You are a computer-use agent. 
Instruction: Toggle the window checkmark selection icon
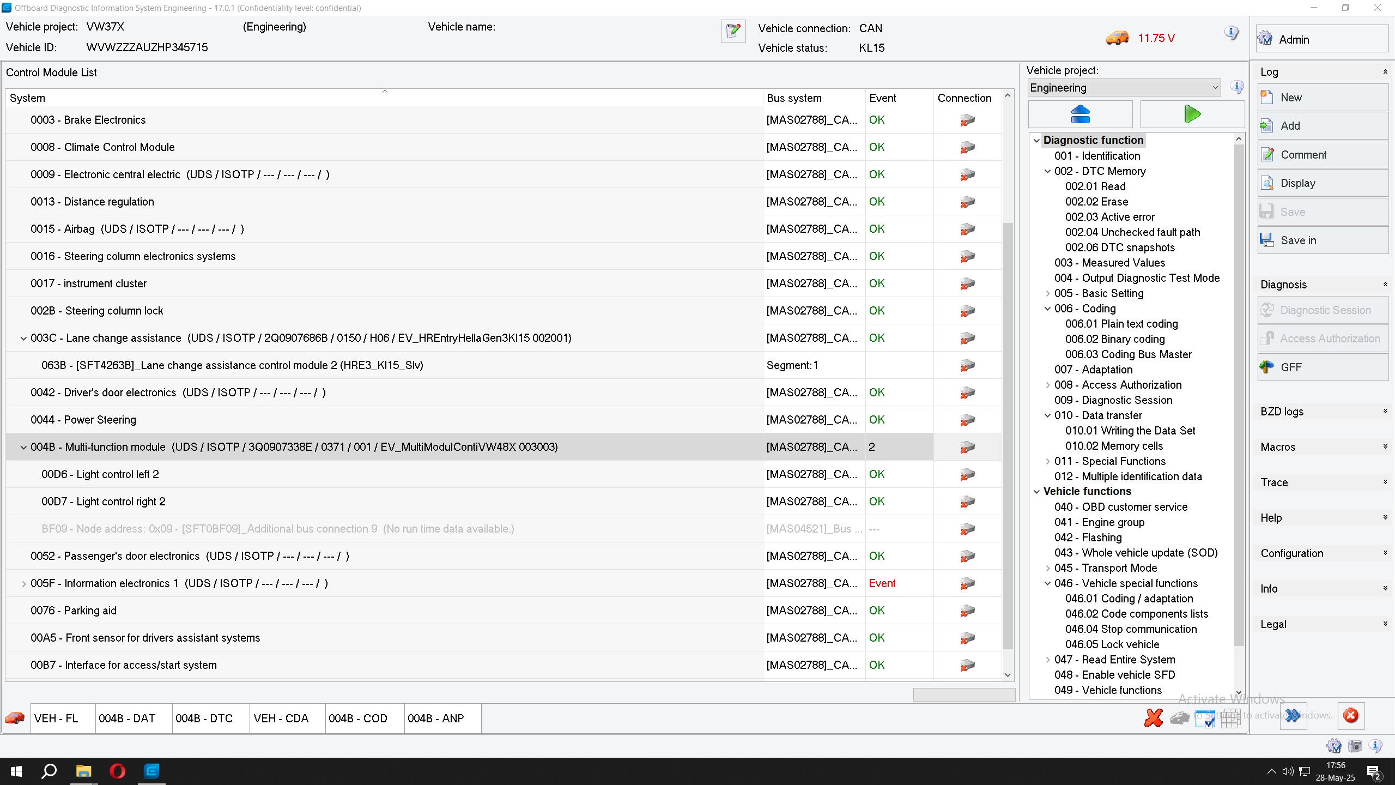coord(1205,719)
